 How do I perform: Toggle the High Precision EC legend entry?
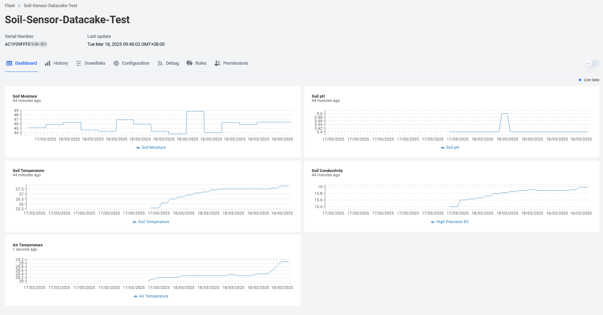tap(450, 222)
